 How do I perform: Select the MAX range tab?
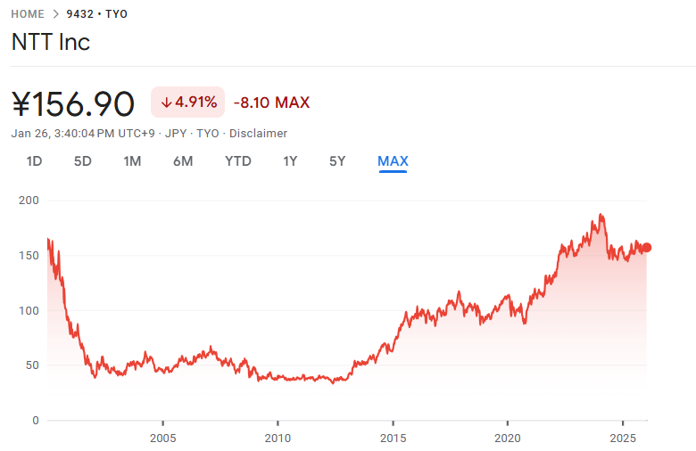point(393,161)
